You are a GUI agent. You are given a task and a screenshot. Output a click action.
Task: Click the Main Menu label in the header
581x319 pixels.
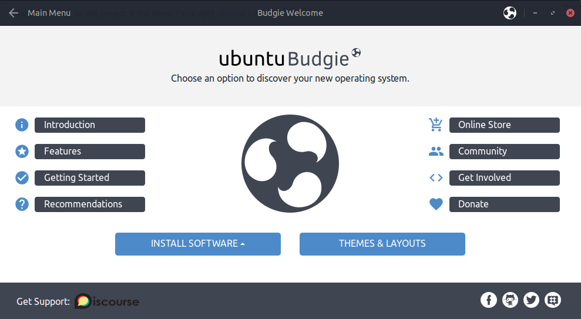point(49,13)
